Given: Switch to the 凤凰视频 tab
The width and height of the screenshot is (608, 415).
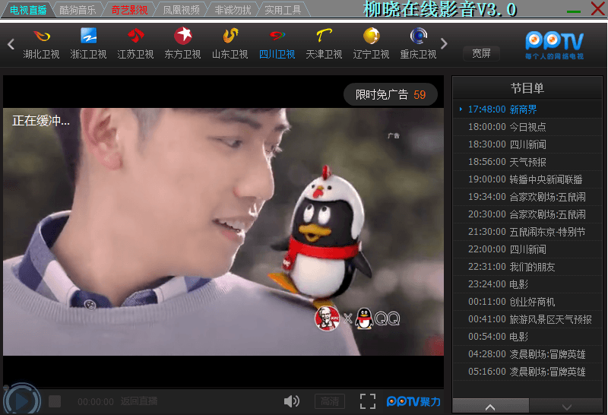Looking at the screenshot, I should click(181, 10).
